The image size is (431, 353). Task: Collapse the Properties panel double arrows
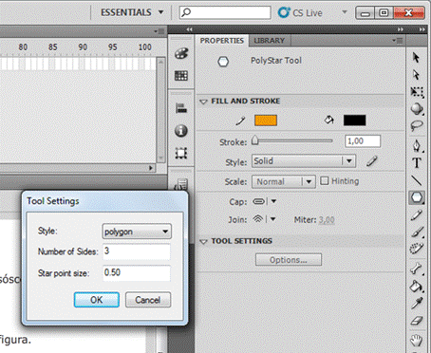click(x=401, y=29)
